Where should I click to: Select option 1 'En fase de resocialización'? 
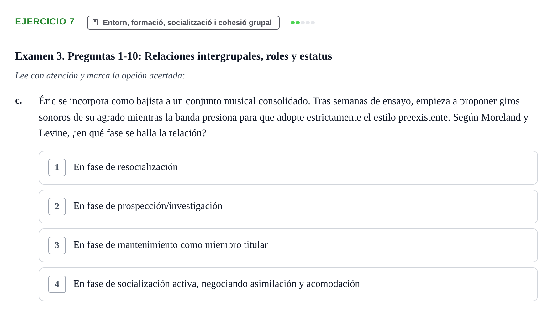[x=288, y=168]
